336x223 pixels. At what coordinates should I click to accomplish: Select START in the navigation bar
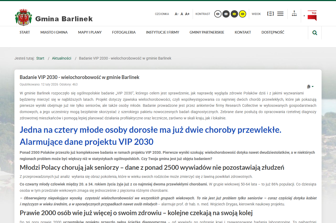point(25,32)
